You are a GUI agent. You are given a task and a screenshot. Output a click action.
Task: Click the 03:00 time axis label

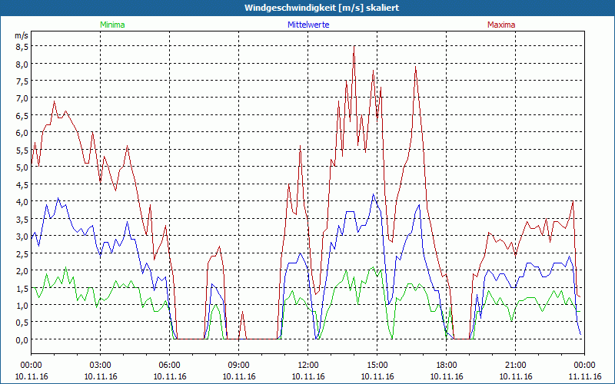(101, 366)
